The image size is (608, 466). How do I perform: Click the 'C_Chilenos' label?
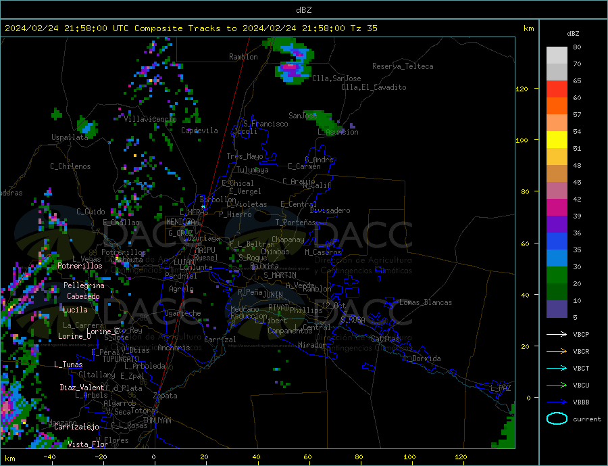(x=70, y=166)
